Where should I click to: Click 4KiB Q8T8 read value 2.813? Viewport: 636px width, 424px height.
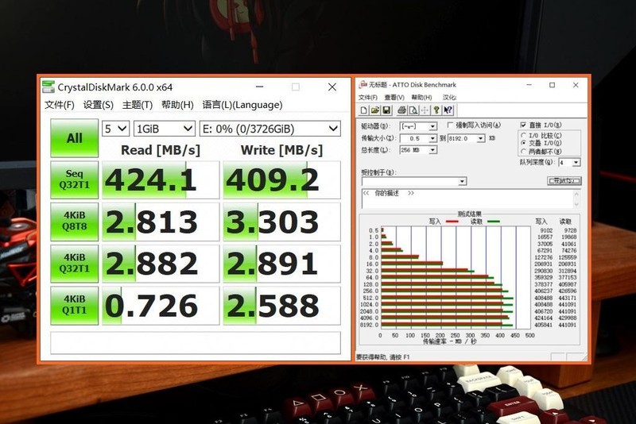pos(161,222)
